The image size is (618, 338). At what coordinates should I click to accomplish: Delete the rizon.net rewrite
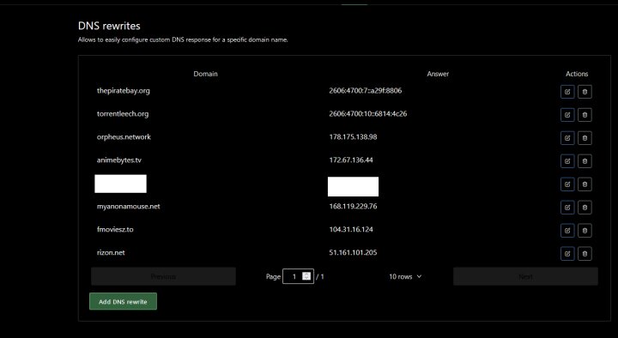click(x=585, y=254)
